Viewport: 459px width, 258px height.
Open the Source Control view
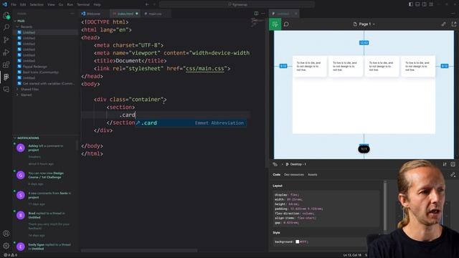(6, 40)
